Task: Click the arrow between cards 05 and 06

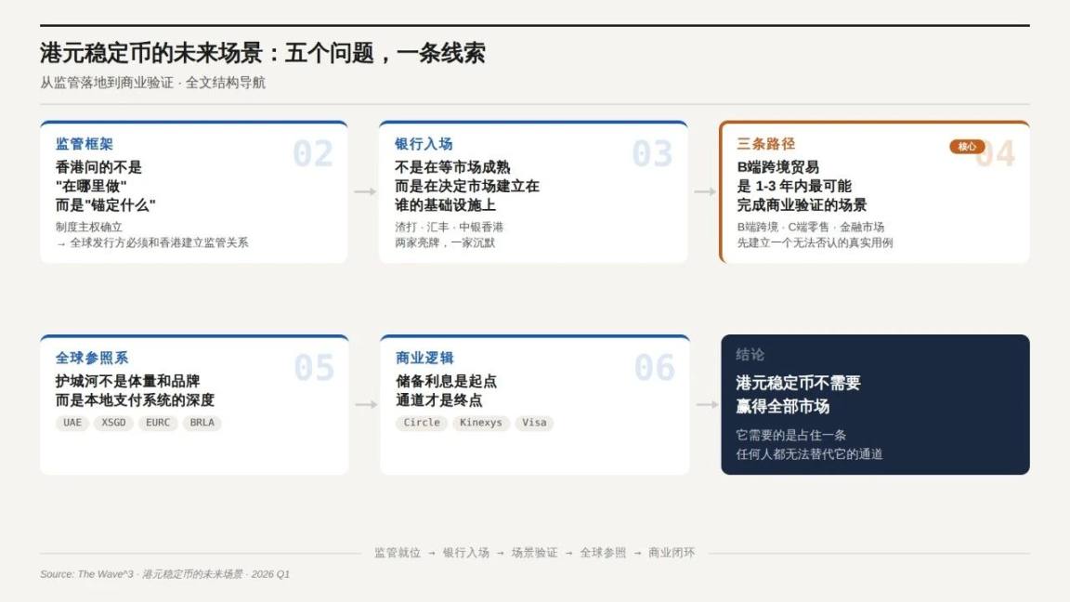Action: tap(366, 404)
